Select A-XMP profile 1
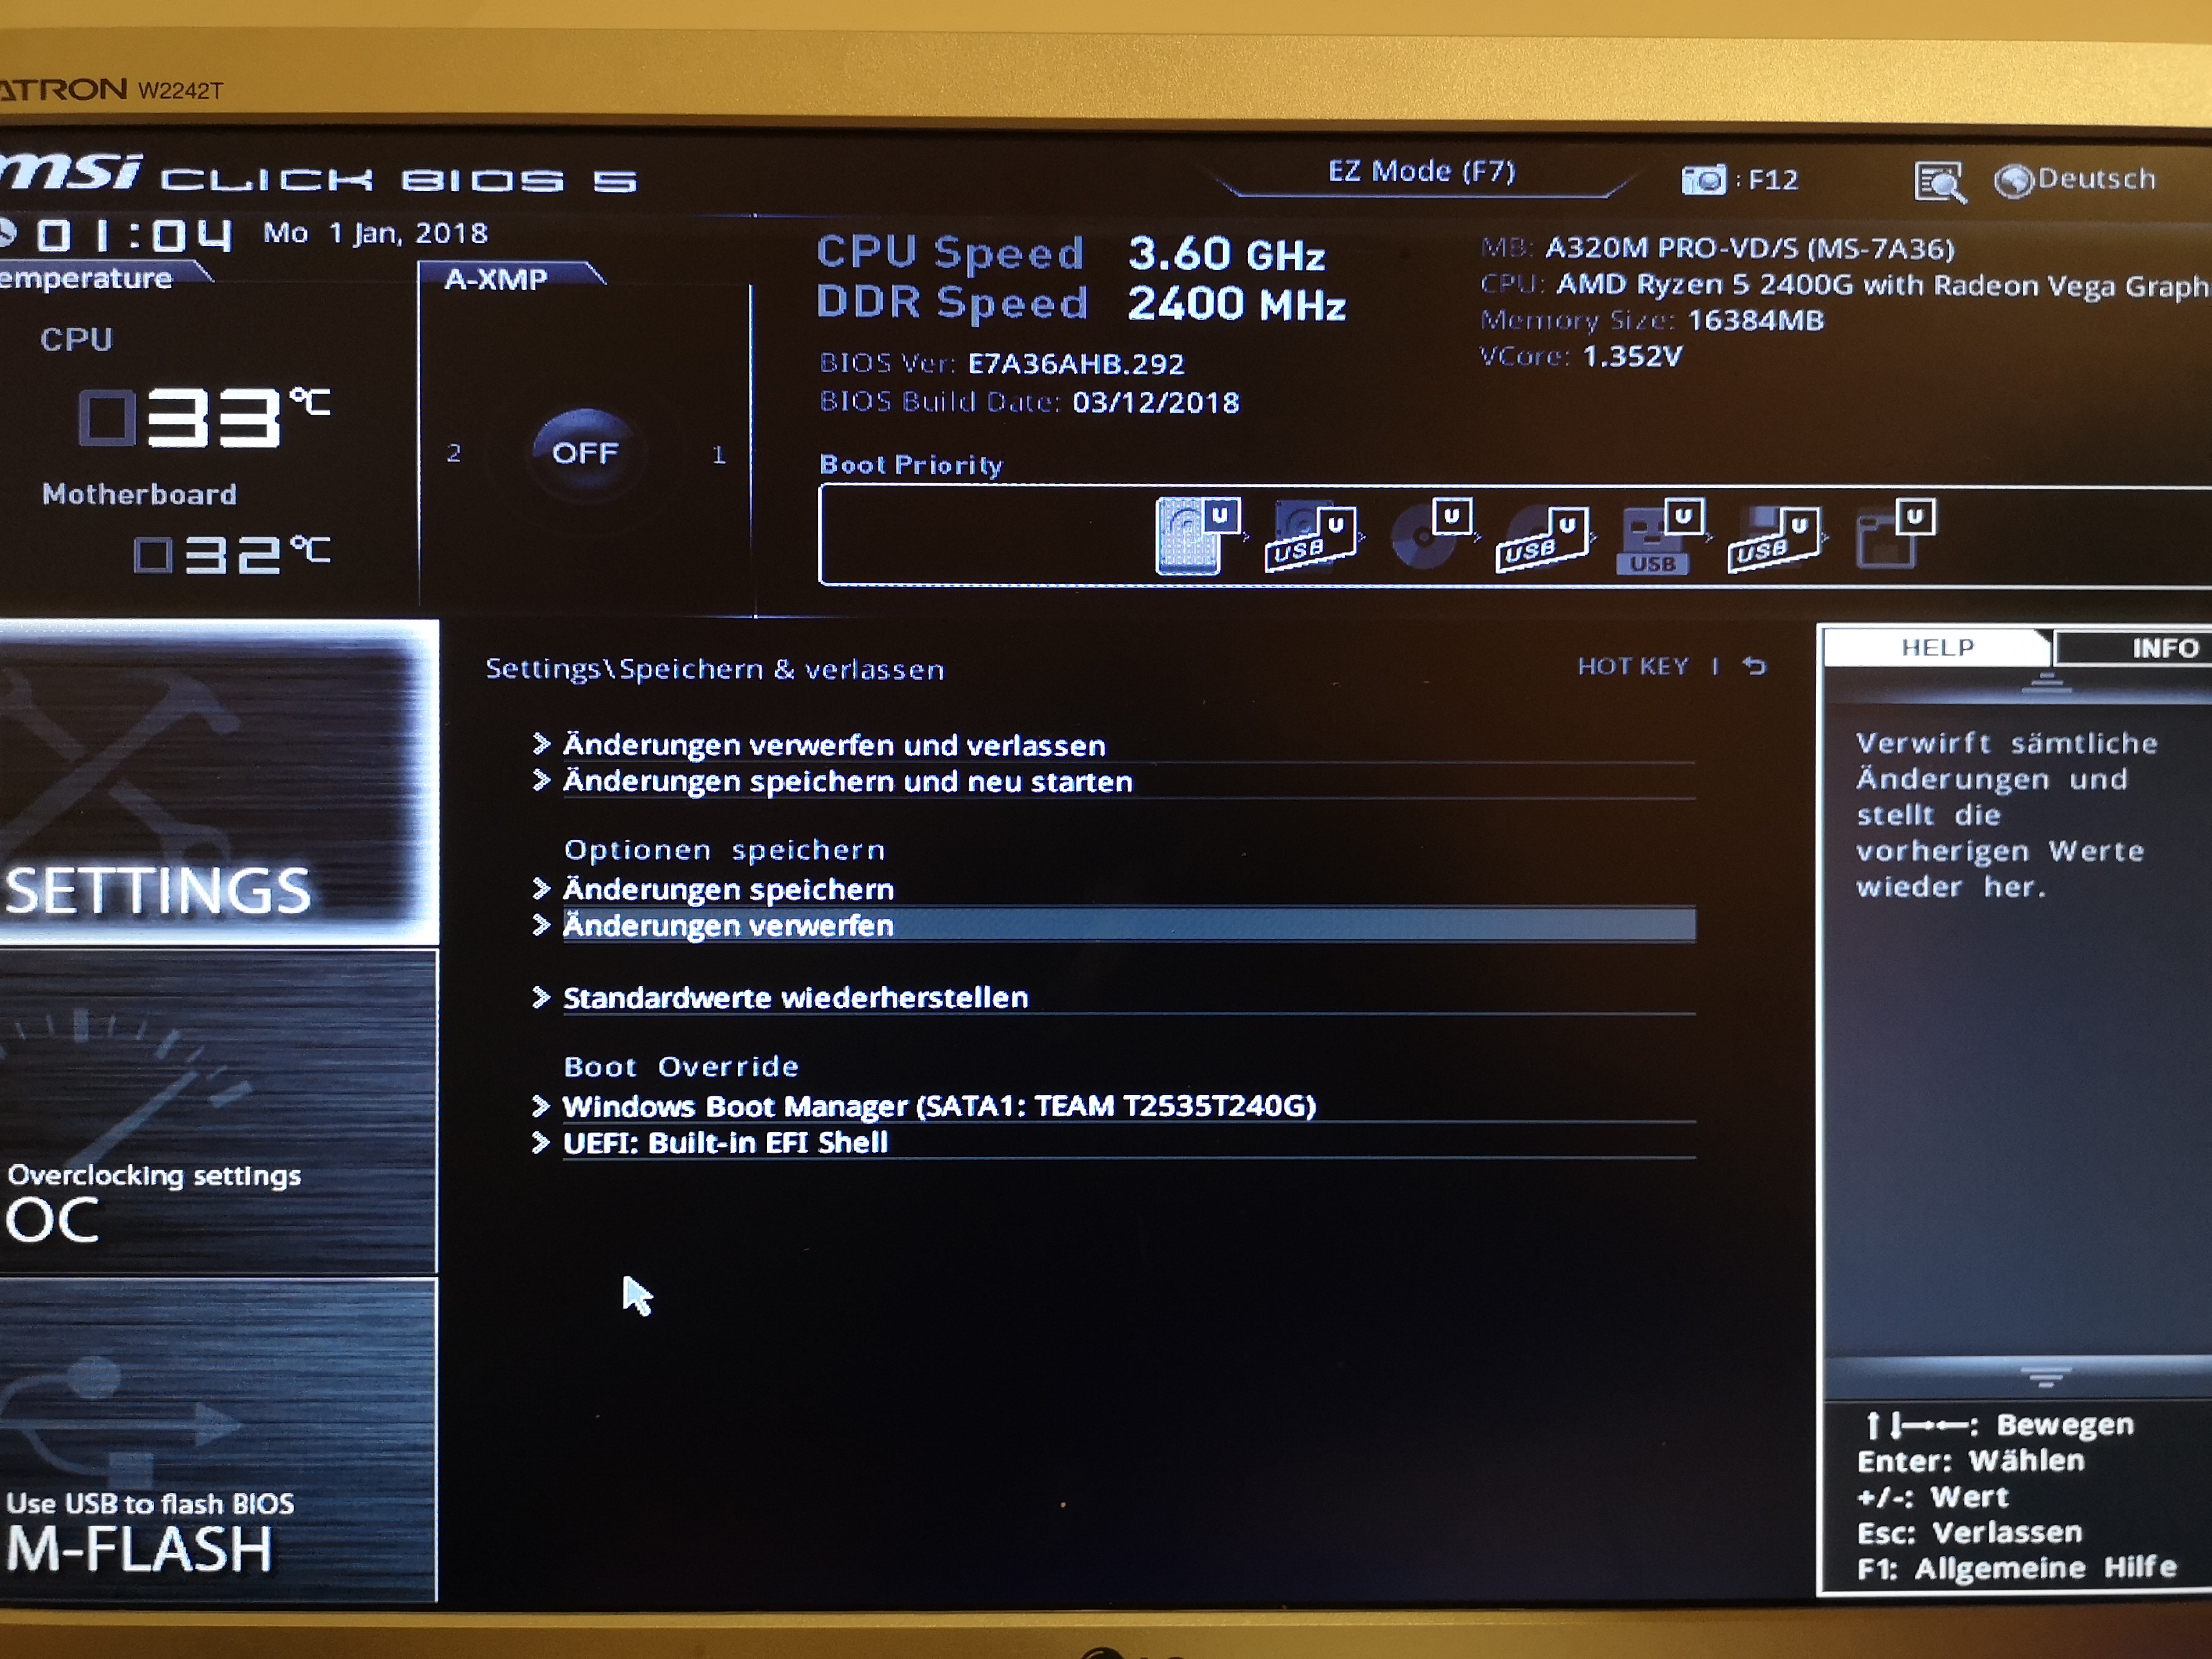This screenshot has width=2212, height=1659. click(718, 455)
